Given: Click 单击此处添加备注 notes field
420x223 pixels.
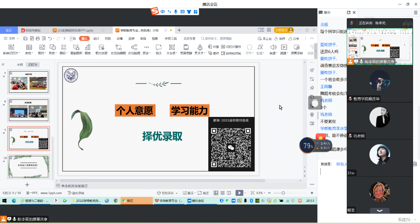Looking at the screenshot, I should [75, 186].
